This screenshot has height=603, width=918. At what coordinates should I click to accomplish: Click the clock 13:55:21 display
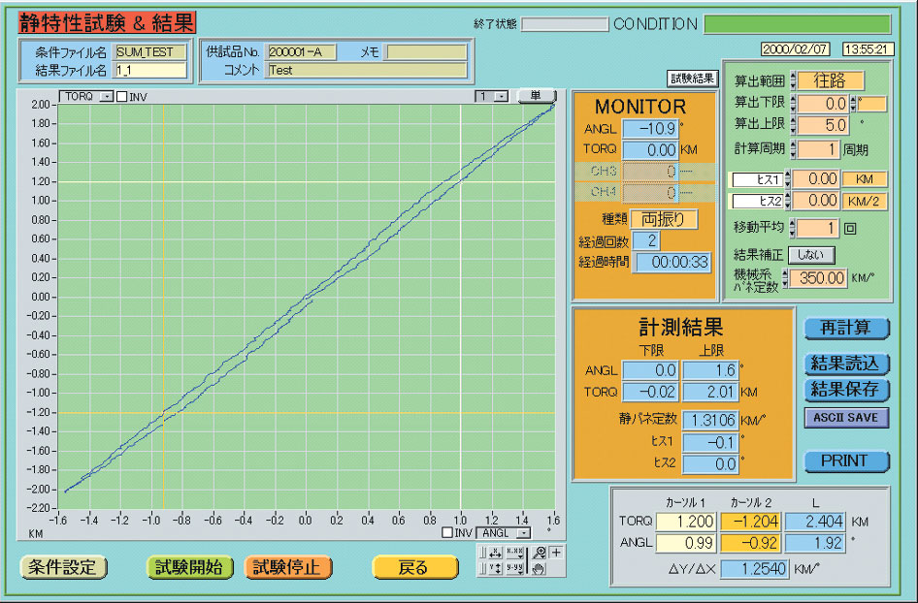tap(869, 49)
